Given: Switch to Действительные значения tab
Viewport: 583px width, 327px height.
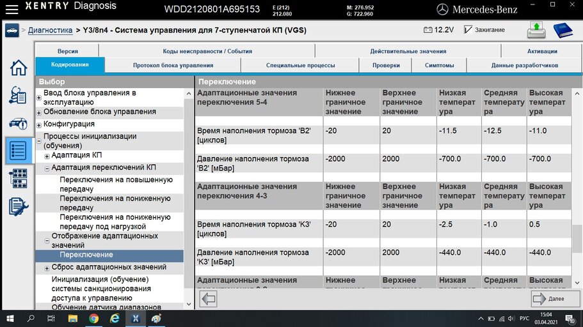Looking at the screenshot, I should pos(408,51).
